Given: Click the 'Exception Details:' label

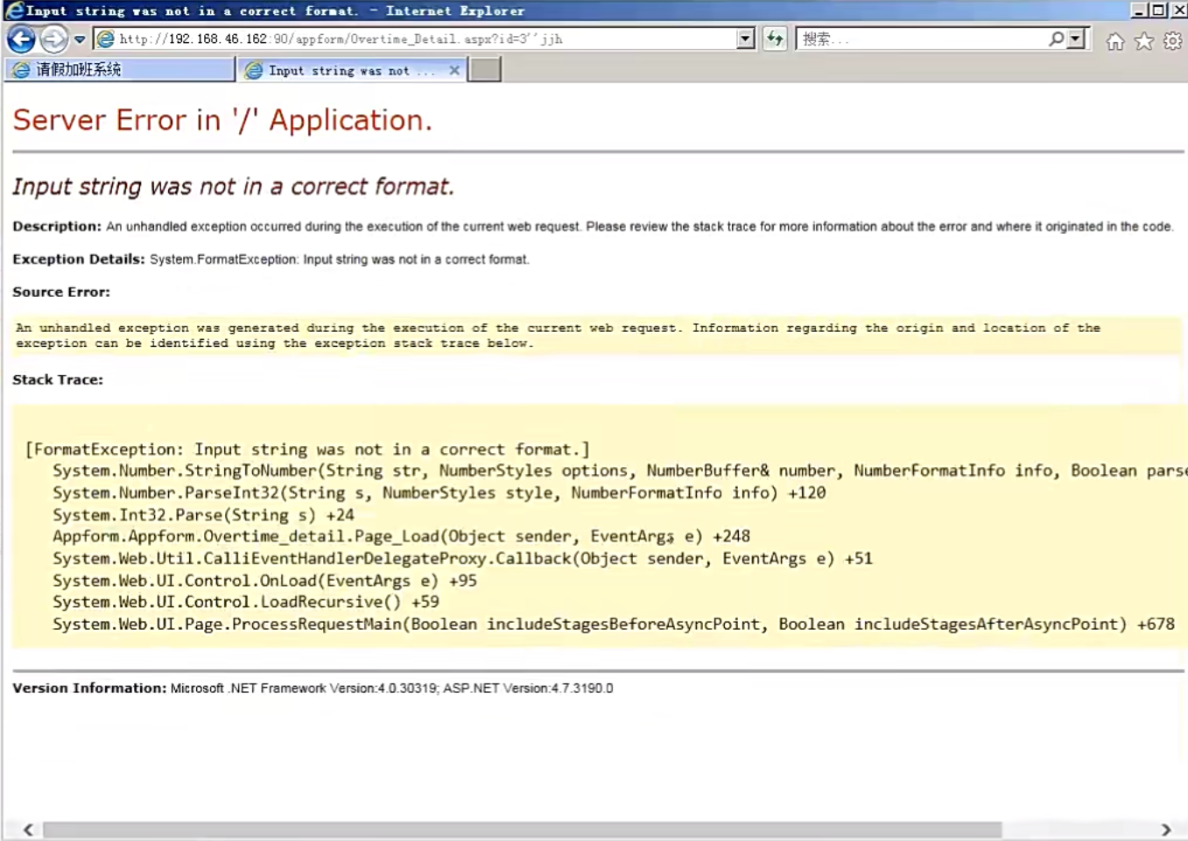Looking at the screenshot, I should click(x=78, y=259).
